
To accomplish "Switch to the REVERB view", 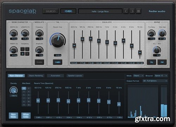I will point(68,11).
